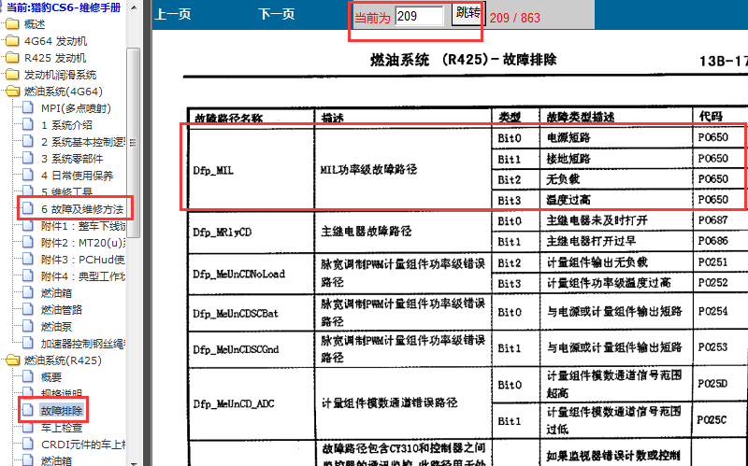Click the Dfp_MIL table cell
The width and height of the screenshot is (748, 466).
[252, 169]
